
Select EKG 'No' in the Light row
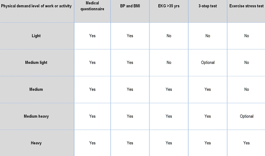[169, 36]
